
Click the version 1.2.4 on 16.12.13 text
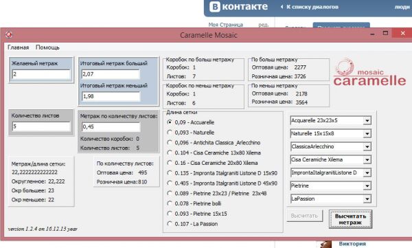pyautogui.click(x=43, y=229)
